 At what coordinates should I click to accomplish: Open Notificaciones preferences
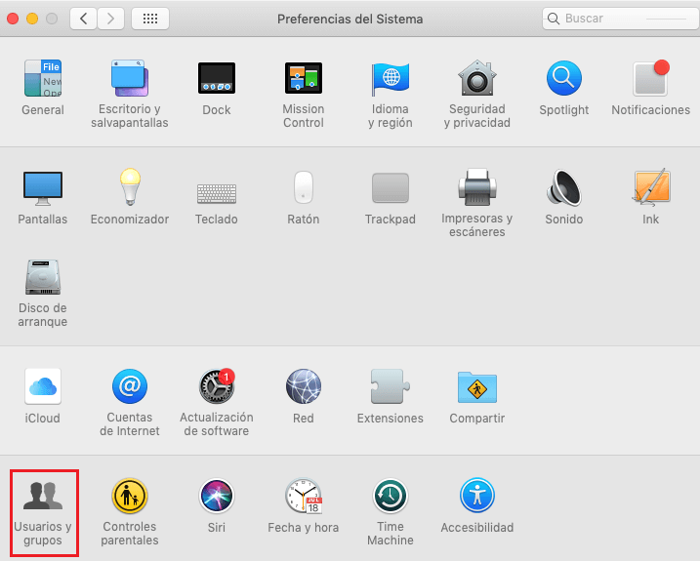pyautogui.click(x=650, y=78)
